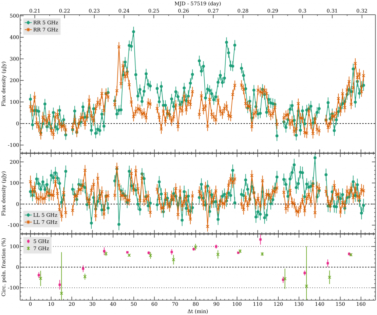The width and height of the screenshot is (377, 315).
Task: Select the 'RR 5 GHz' legend label
Action: 46,22
